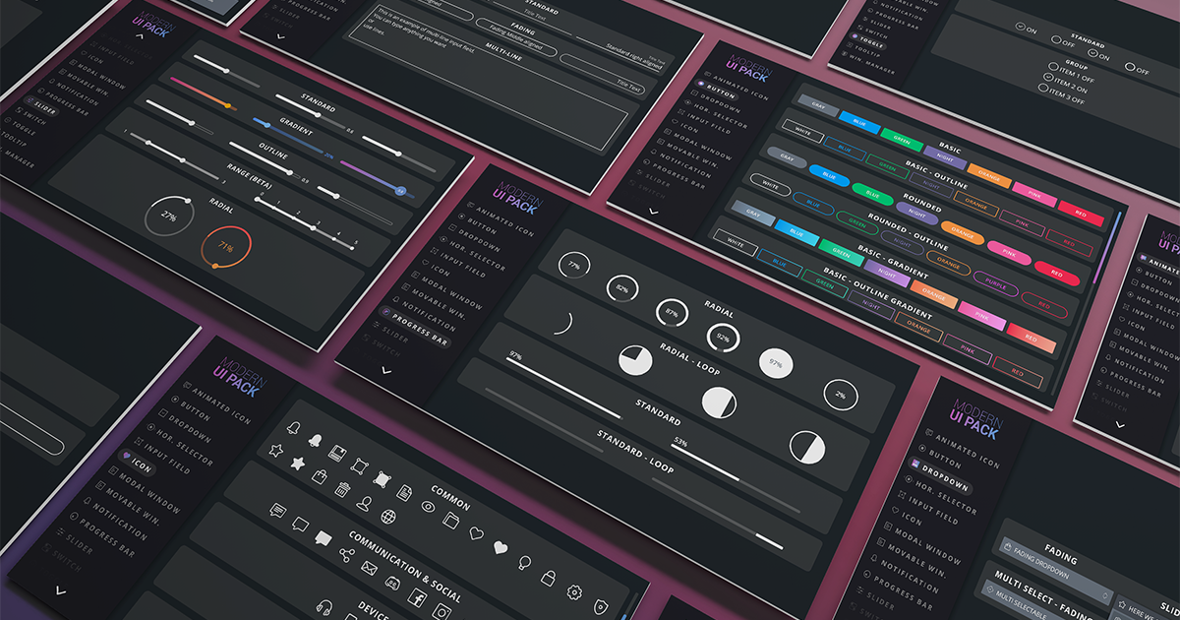Click the orange gradient slider handle
1180x620 pixels.
(x=228, y=105)
